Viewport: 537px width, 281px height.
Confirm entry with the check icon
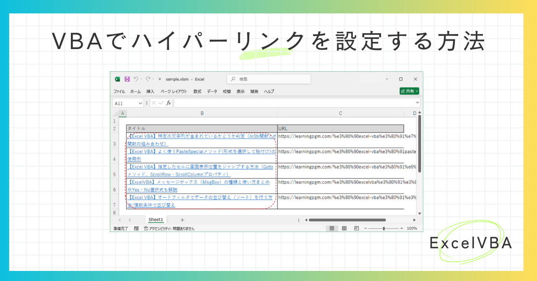point(161,103)
